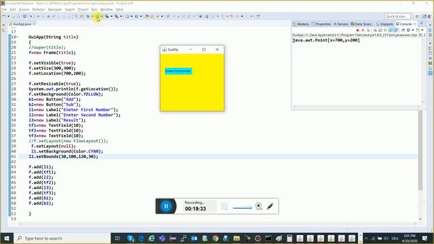Click the editor horizontal scrollbar
This screenshot has height=244, width=434.
[x=218, y=224]
